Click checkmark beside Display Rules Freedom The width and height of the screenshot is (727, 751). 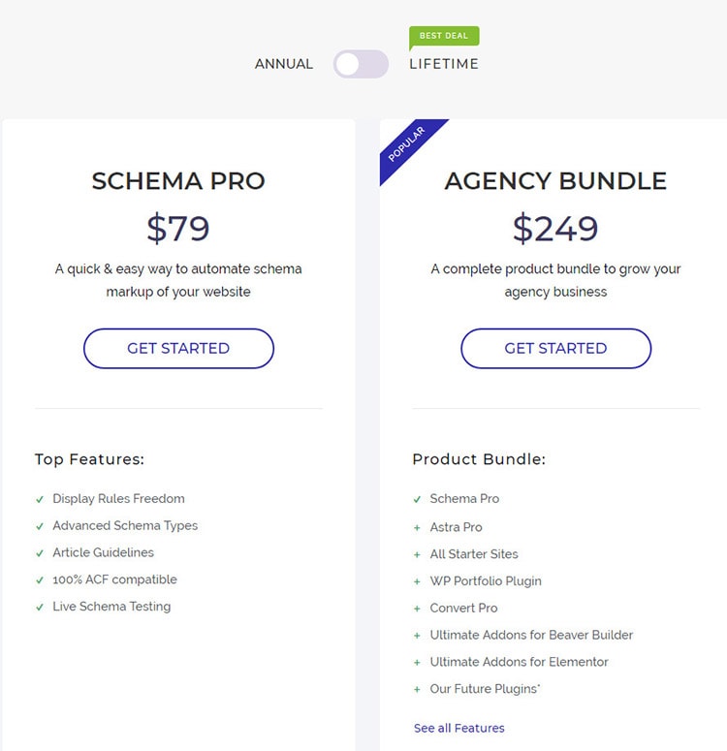40,499
